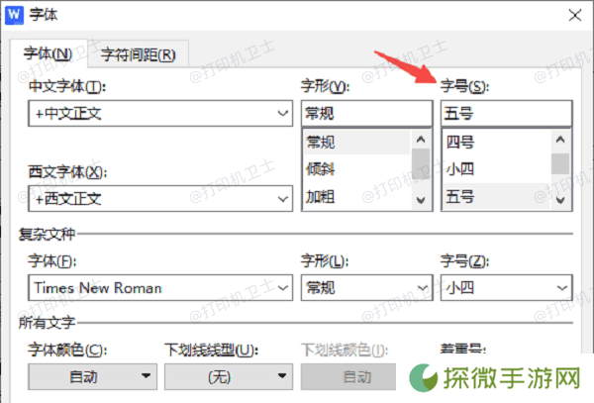Click the 字号 list scrollbar thumb

(x=560, y=163)
